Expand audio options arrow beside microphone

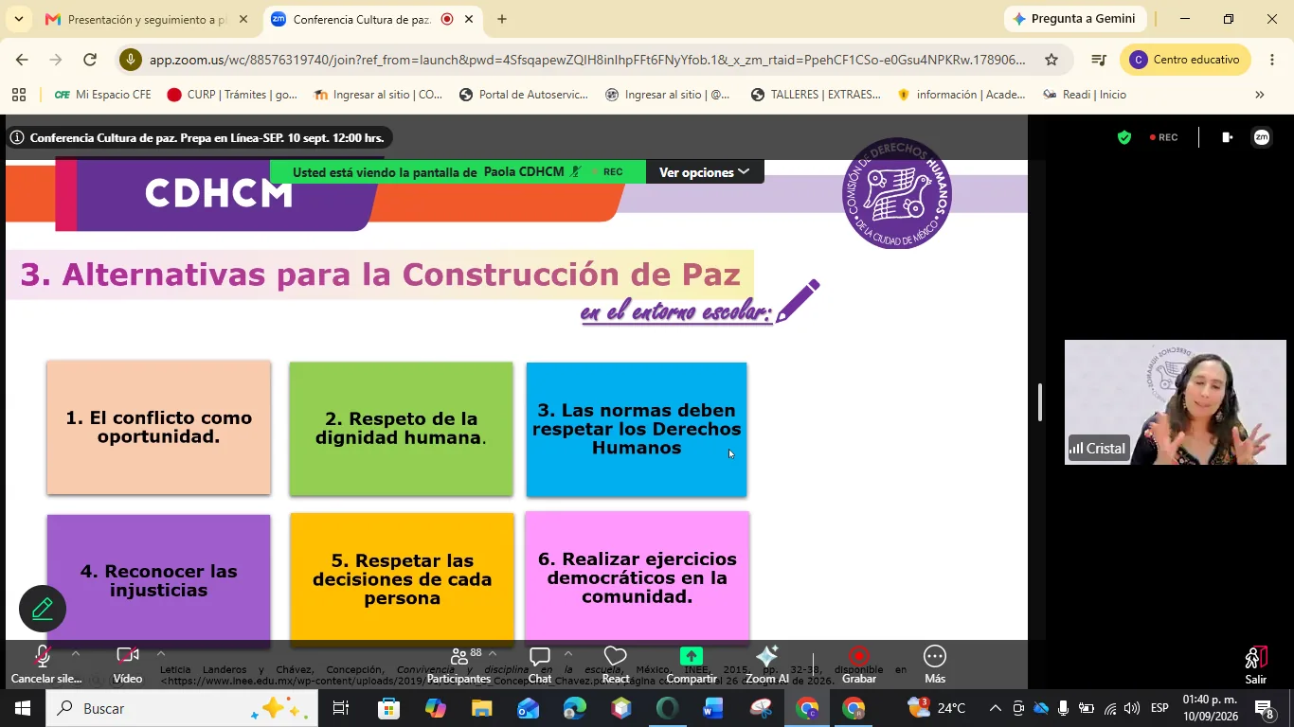pyautogui.click(x=76, y=654)
